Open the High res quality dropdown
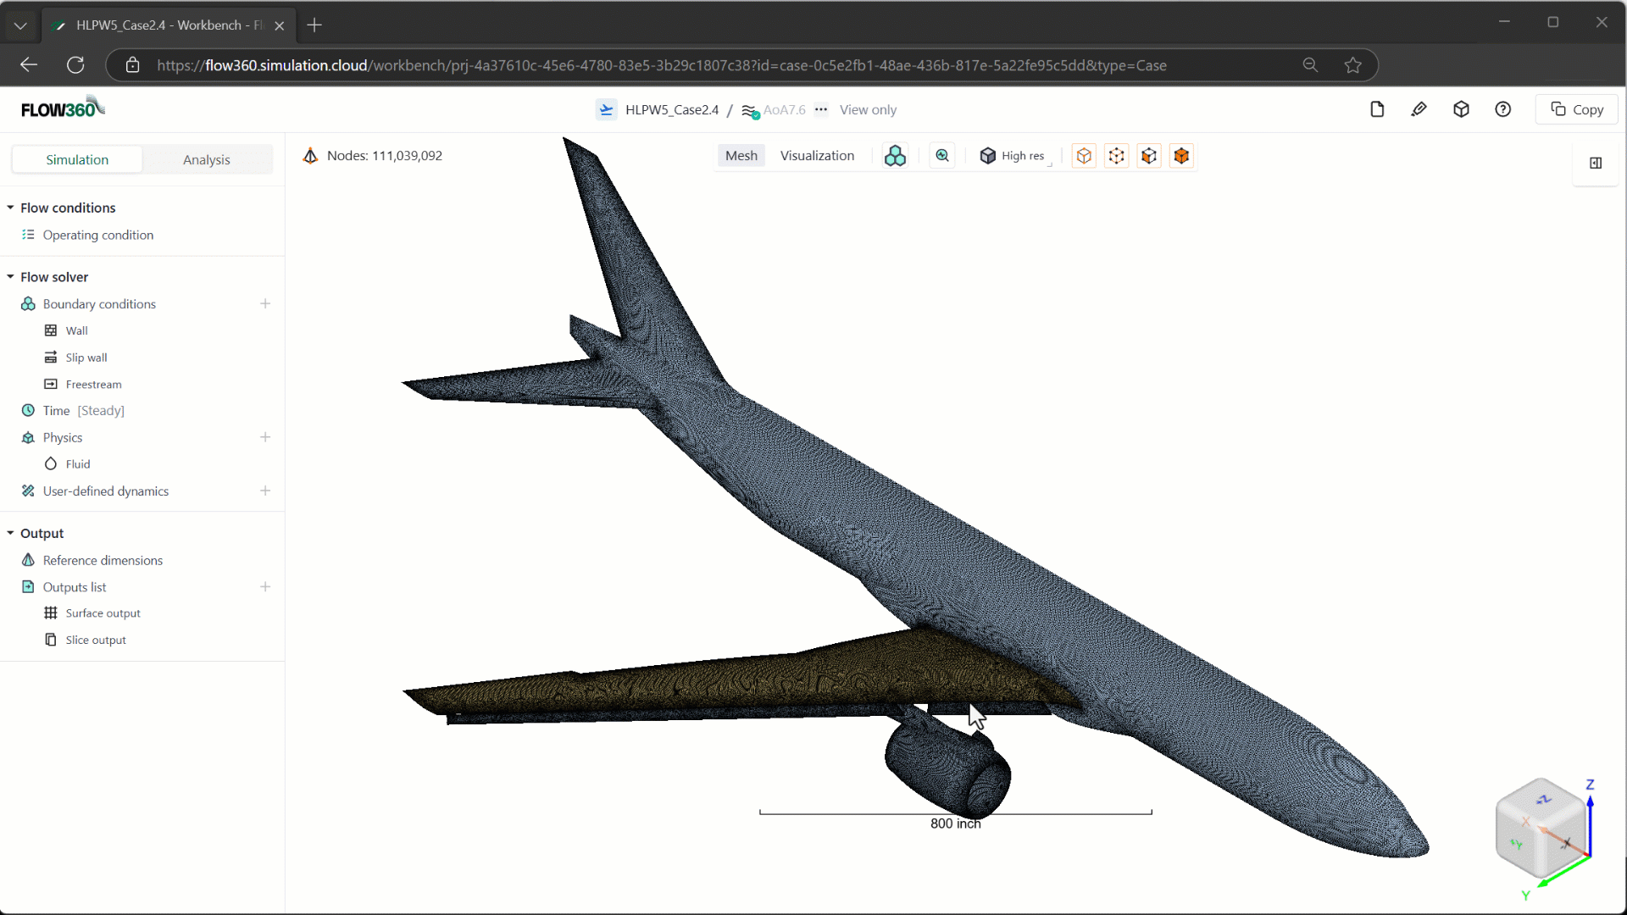 coord(1013,156)
